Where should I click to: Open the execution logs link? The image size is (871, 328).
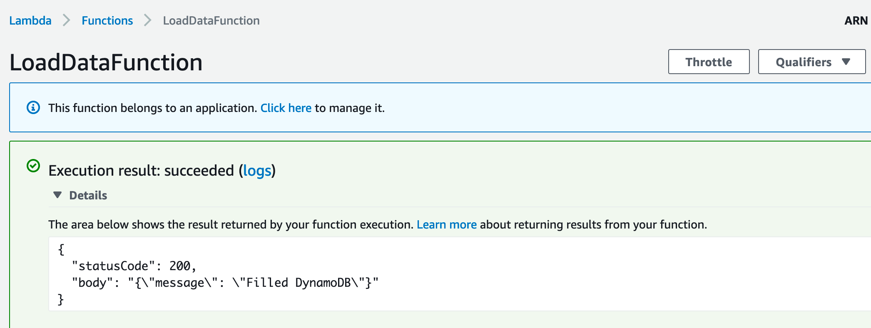click(x=257, y=171)
